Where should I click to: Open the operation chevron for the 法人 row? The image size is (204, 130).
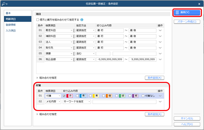pos(160,42)
